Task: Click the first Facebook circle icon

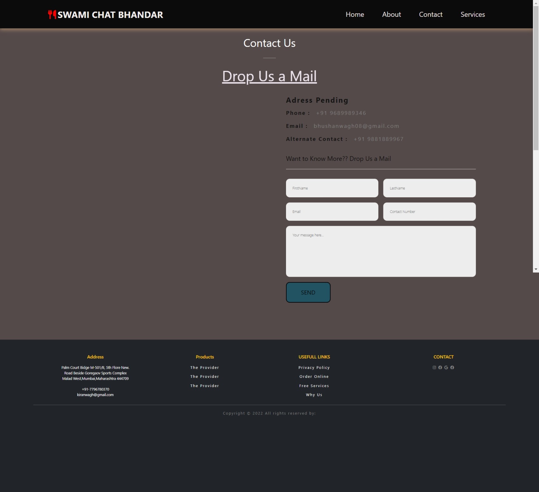Action: pos(440,367)
